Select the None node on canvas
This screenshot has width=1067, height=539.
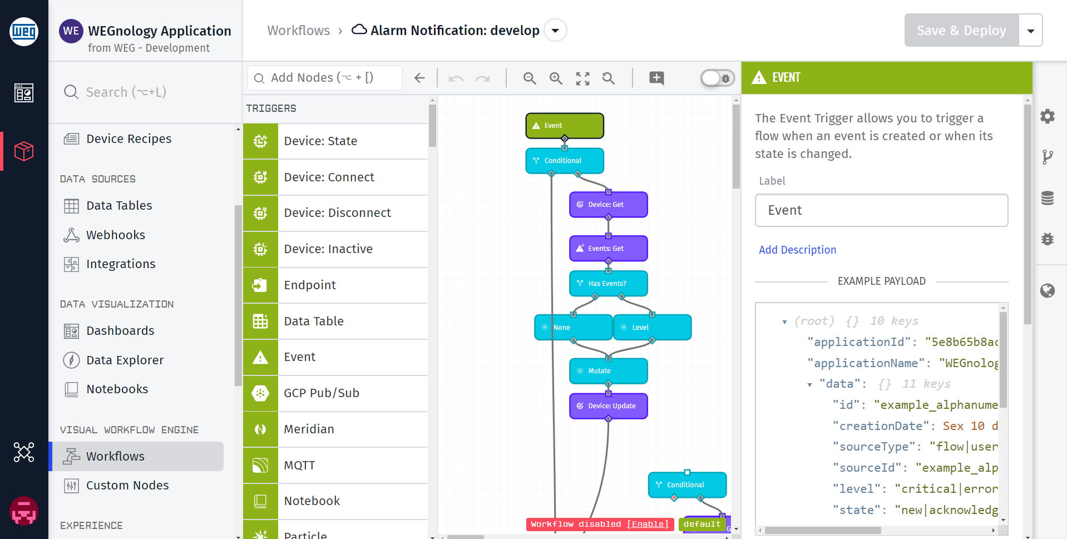[x=574, y=328]
